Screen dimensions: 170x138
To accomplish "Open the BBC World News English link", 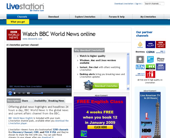I will click(x=21, y=118).
